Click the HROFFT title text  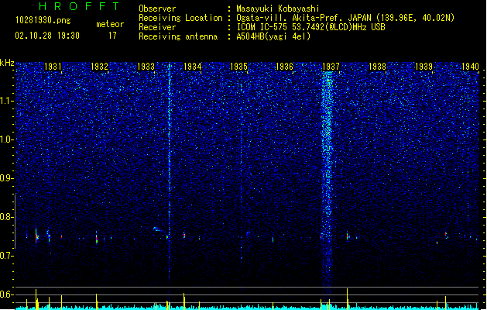[x=79, y=6]
